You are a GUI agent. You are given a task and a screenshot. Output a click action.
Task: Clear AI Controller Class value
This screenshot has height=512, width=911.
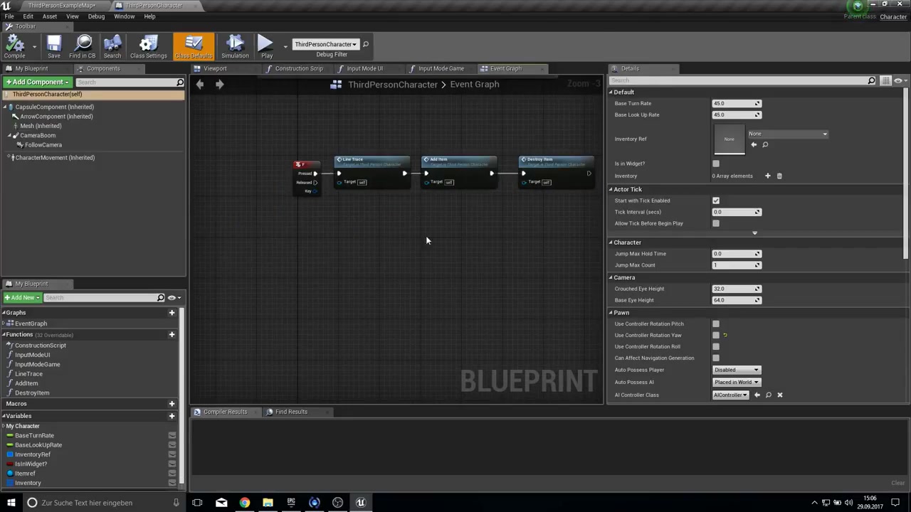(x=779, y=395)
